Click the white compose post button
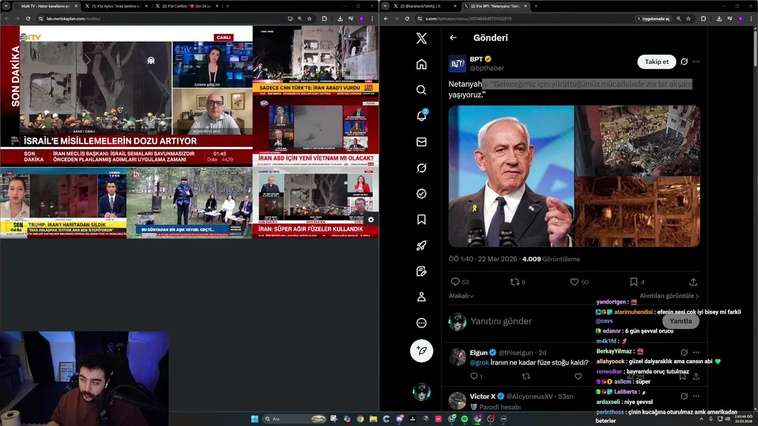The image size is (758, 426). (421, 351)
